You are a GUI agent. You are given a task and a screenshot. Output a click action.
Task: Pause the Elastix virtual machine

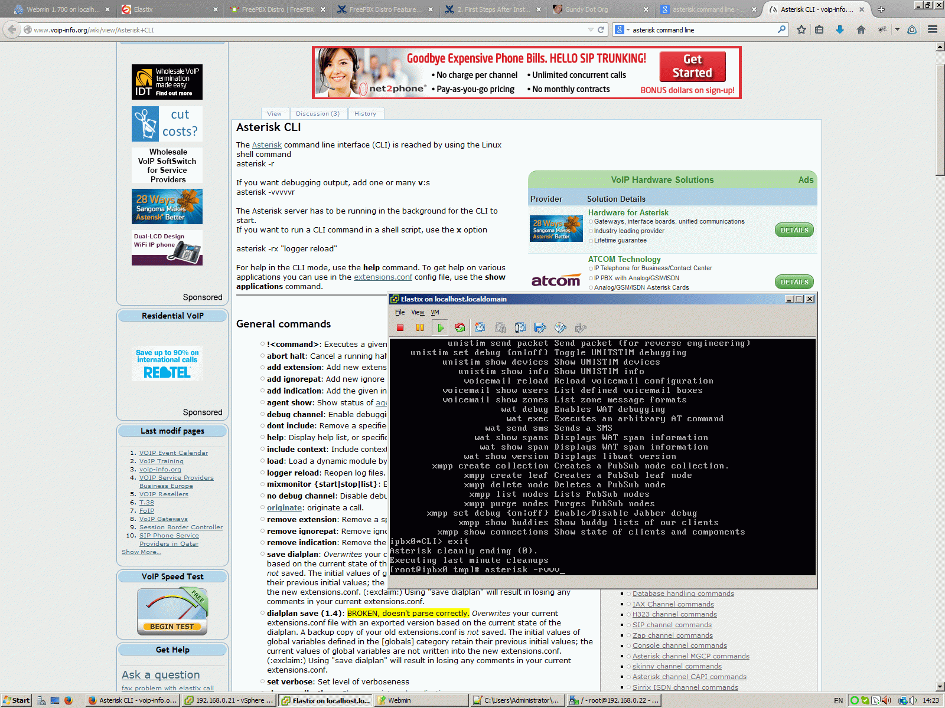pos(420,327)
